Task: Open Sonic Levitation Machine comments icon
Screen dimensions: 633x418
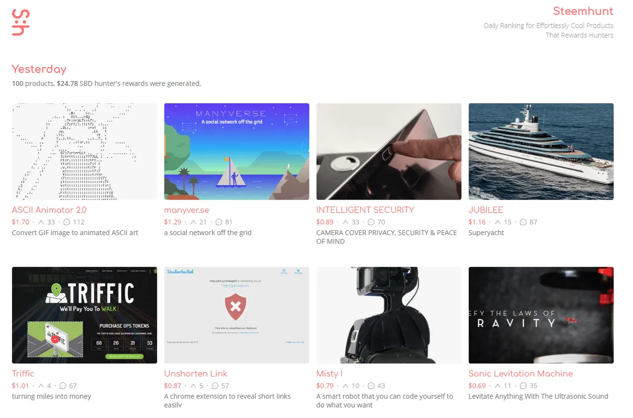Action: (523, 386)
